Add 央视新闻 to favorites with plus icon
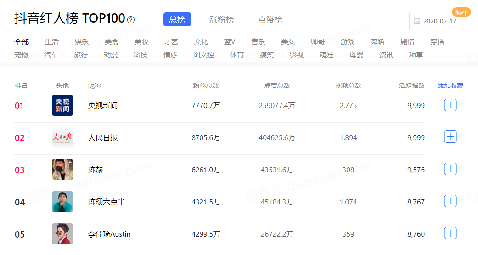This screenshot has width=478, height=255. tap(450, 105)
